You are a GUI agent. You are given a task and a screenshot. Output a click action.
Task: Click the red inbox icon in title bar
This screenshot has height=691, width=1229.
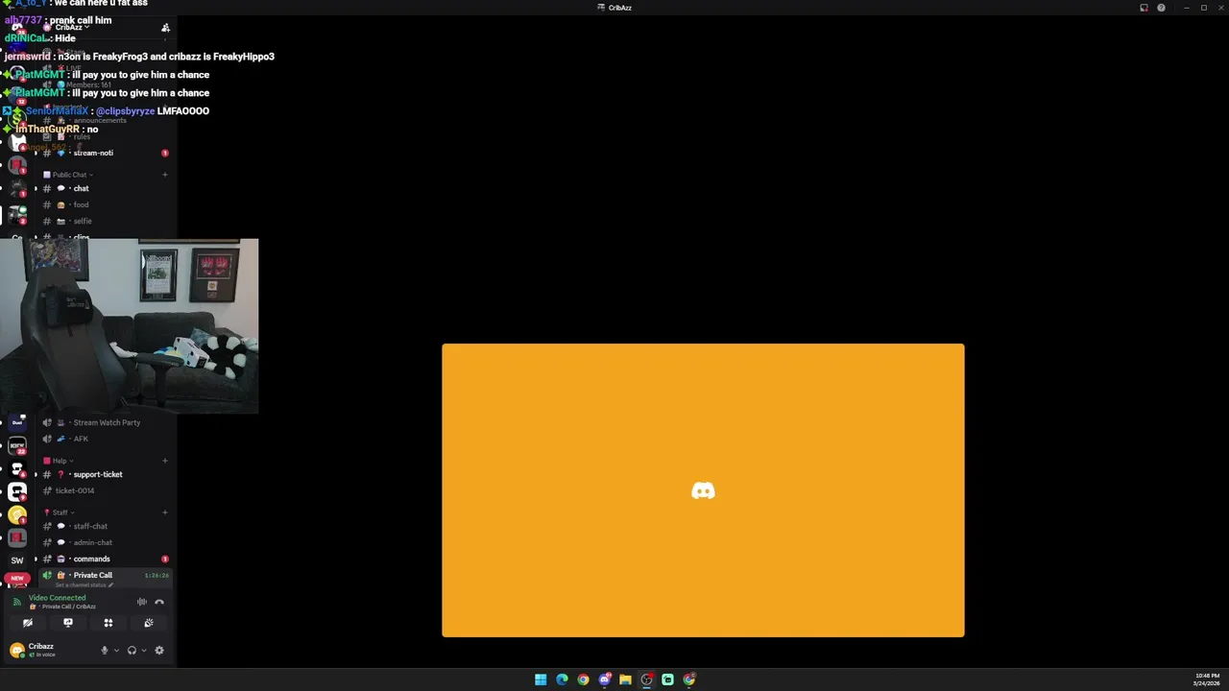[x=1144, y=8]
